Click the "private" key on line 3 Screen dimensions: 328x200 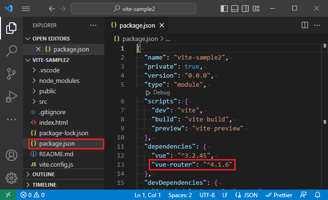coord(161,67)
